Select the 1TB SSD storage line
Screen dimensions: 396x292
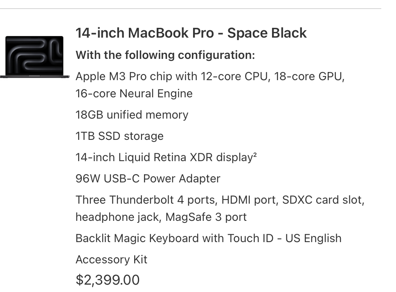pyautogui.click(x=119, y=136)
